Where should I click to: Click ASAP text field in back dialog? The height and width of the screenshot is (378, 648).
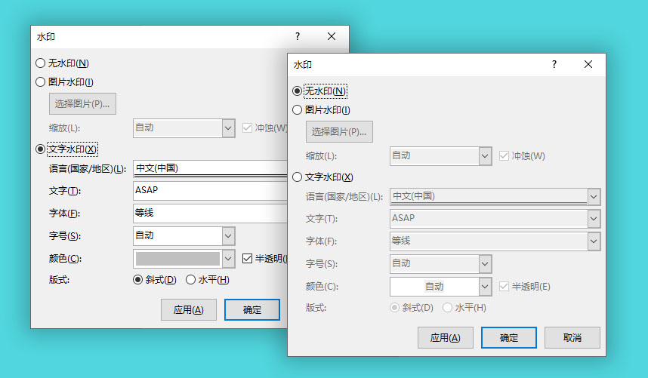pos(210,191)
